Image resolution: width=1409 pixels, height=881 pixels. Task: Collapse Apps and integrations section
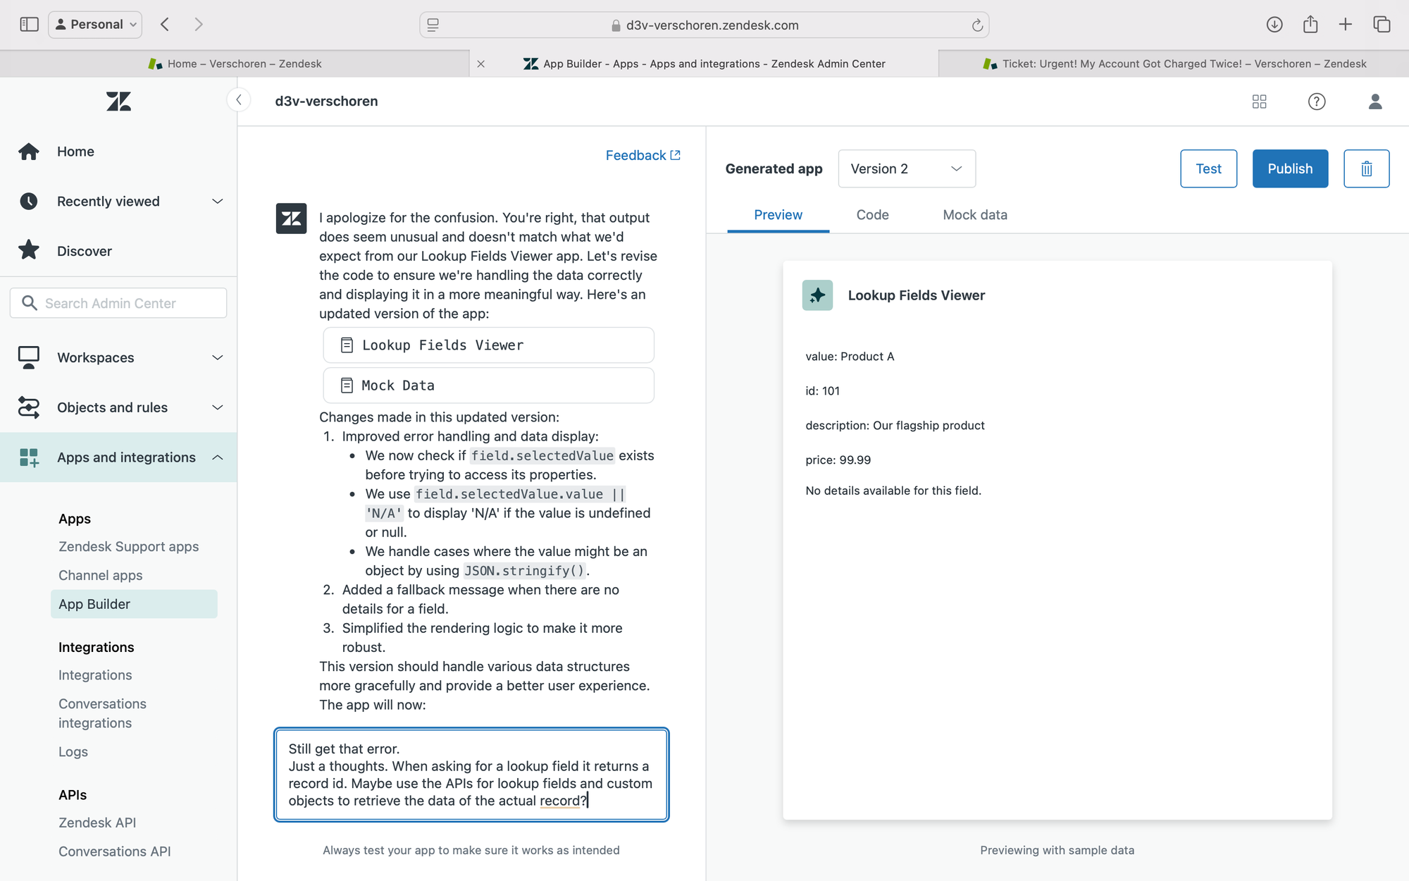point(118,457)
